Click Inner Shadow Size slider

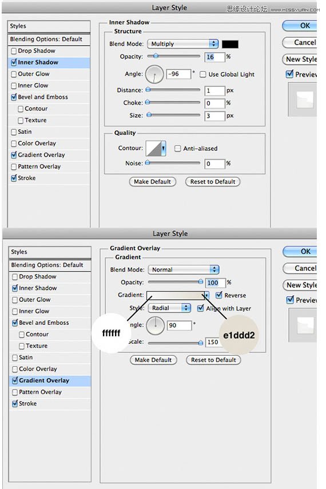click(x=173, y=115)
